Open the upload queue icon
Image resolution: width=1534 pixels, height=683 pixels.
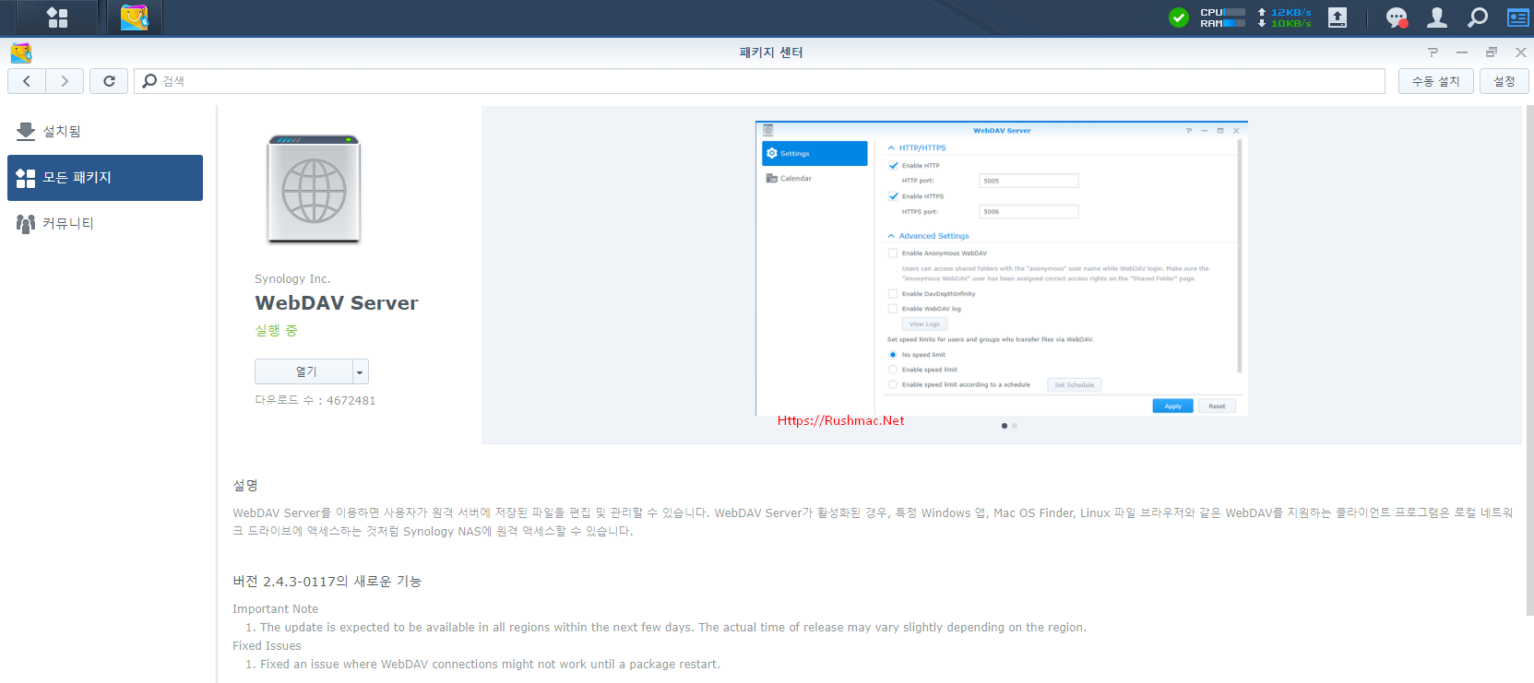pos(1338,18)
